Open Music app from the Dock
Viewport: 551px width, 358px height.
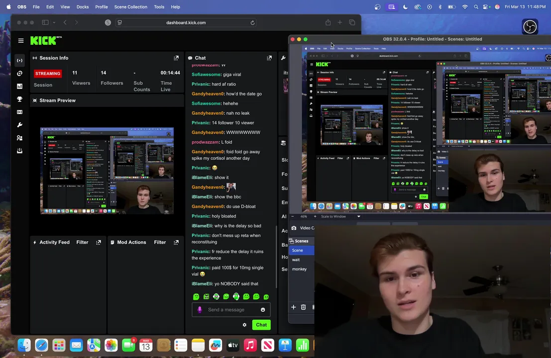[250, 346]
